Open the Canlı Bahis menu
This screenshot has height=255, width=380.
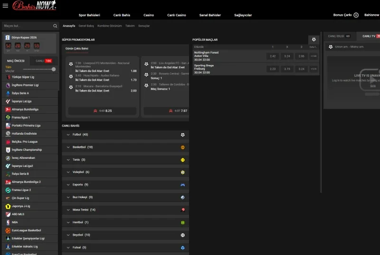point(122,15)
